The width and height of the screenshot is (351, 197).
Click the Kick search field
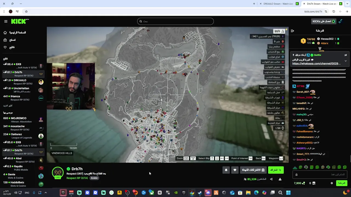tap(175, 21)
